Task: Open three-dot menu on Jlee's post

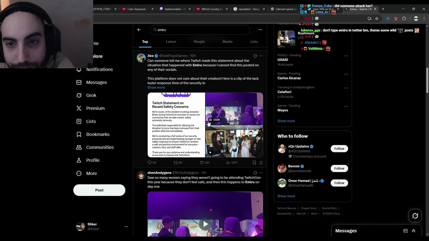Action: coord(261,56)
